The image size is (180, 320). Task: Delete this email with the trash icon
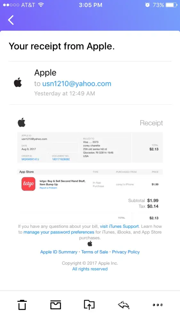(x=22, y=305)
